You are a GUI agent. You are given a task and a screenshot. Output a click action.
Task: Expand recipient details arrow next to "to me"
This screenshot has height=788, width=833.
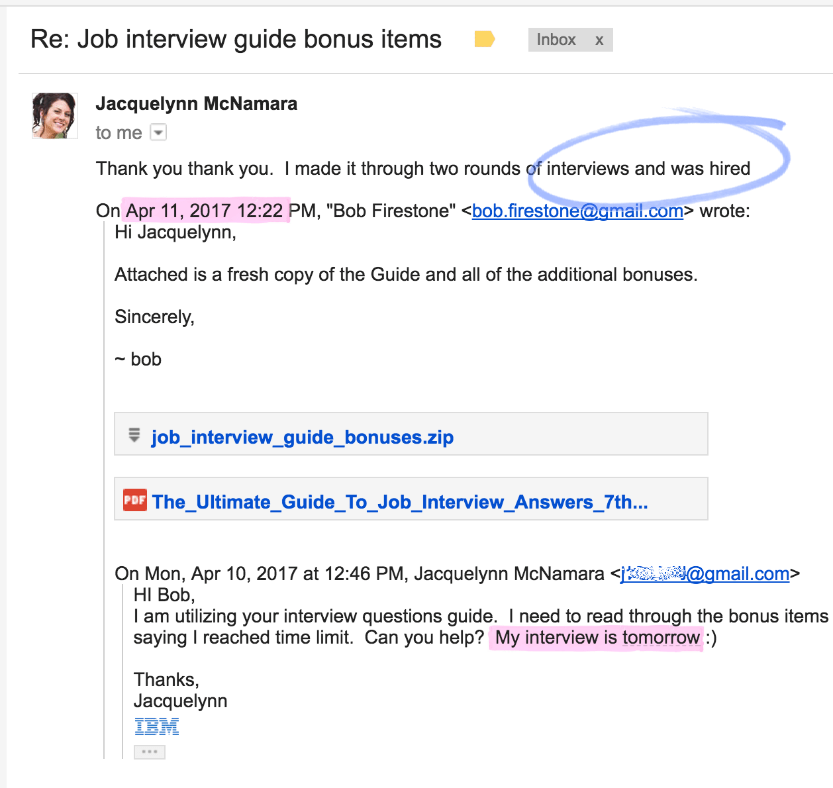(158, 132)
